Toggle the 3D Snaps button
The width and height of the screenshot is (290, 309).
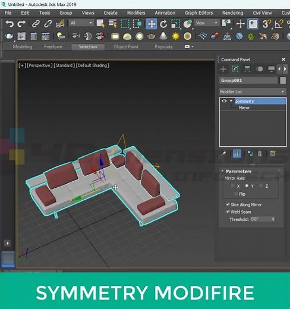(266, 24)
